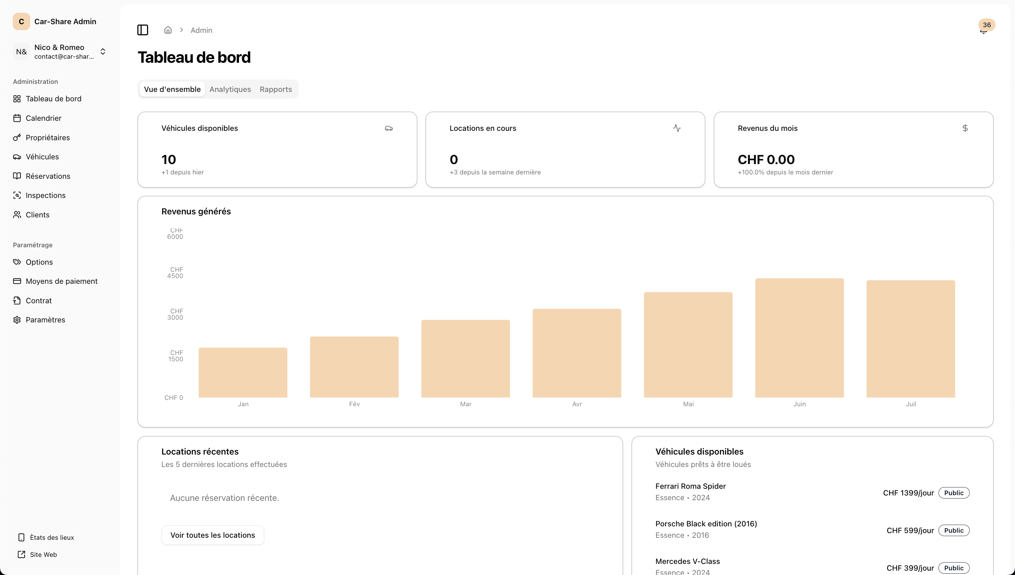Open Moyens de paiement settings
Viewport: 1015px width, 575px height.
point(61,281)
